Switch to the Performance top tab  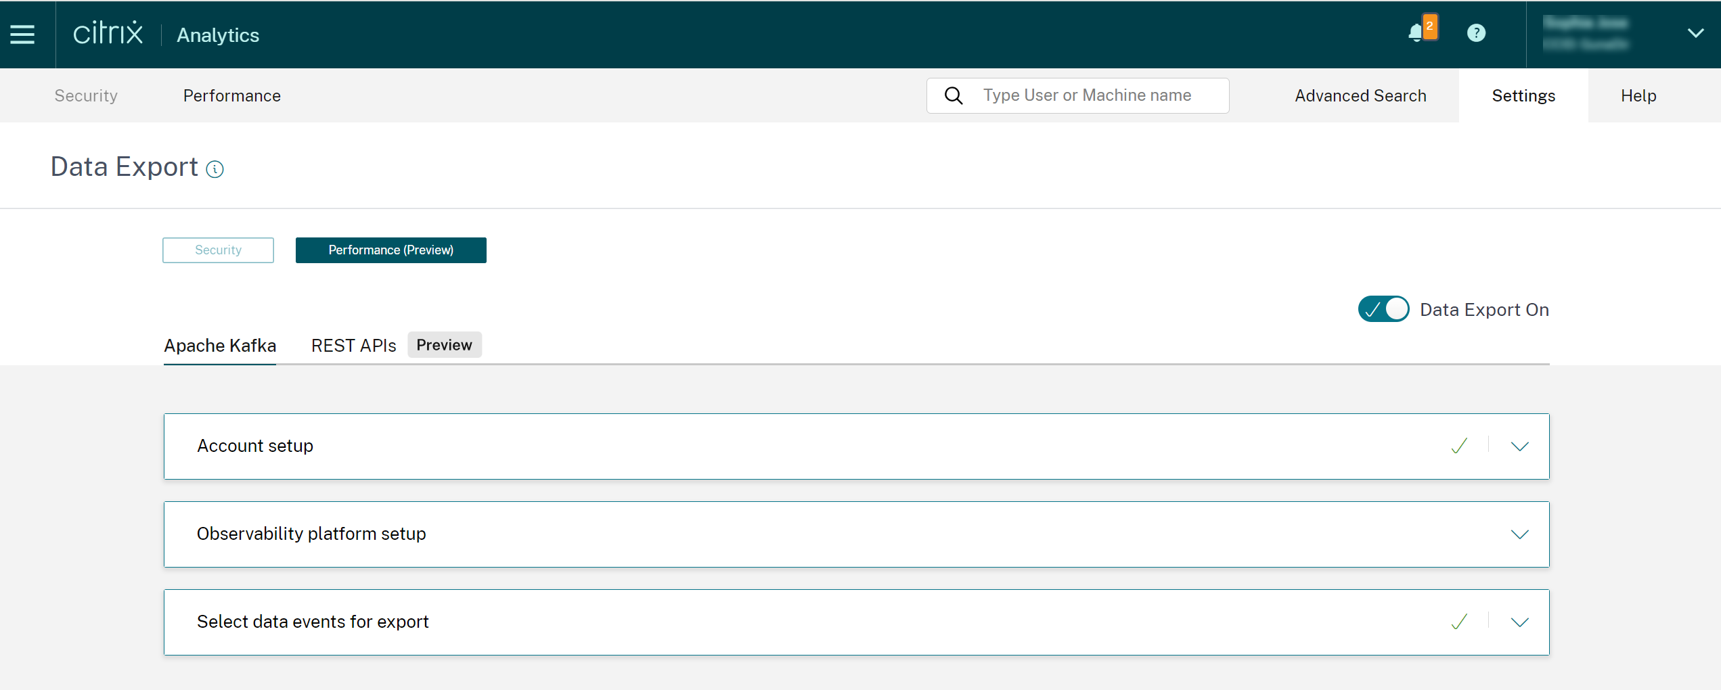click(x=232, y=95)
